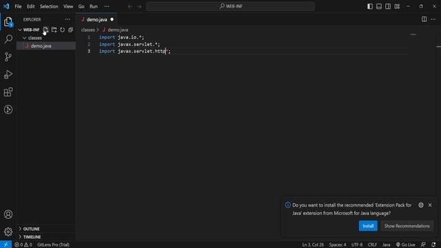441x248 pixels.
Task: Collapse the classes folder
Action: click(x=25, y=38)
